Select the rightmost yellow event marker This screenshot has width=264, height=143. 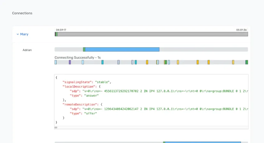pos(233,62)
